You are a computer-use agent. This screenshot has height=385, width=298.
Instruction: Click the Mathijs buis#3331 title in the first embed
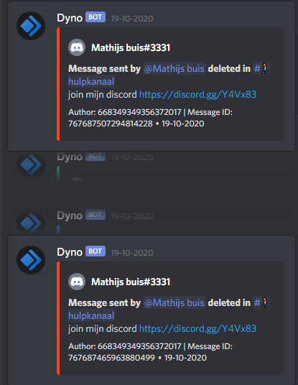coord(131,47)
